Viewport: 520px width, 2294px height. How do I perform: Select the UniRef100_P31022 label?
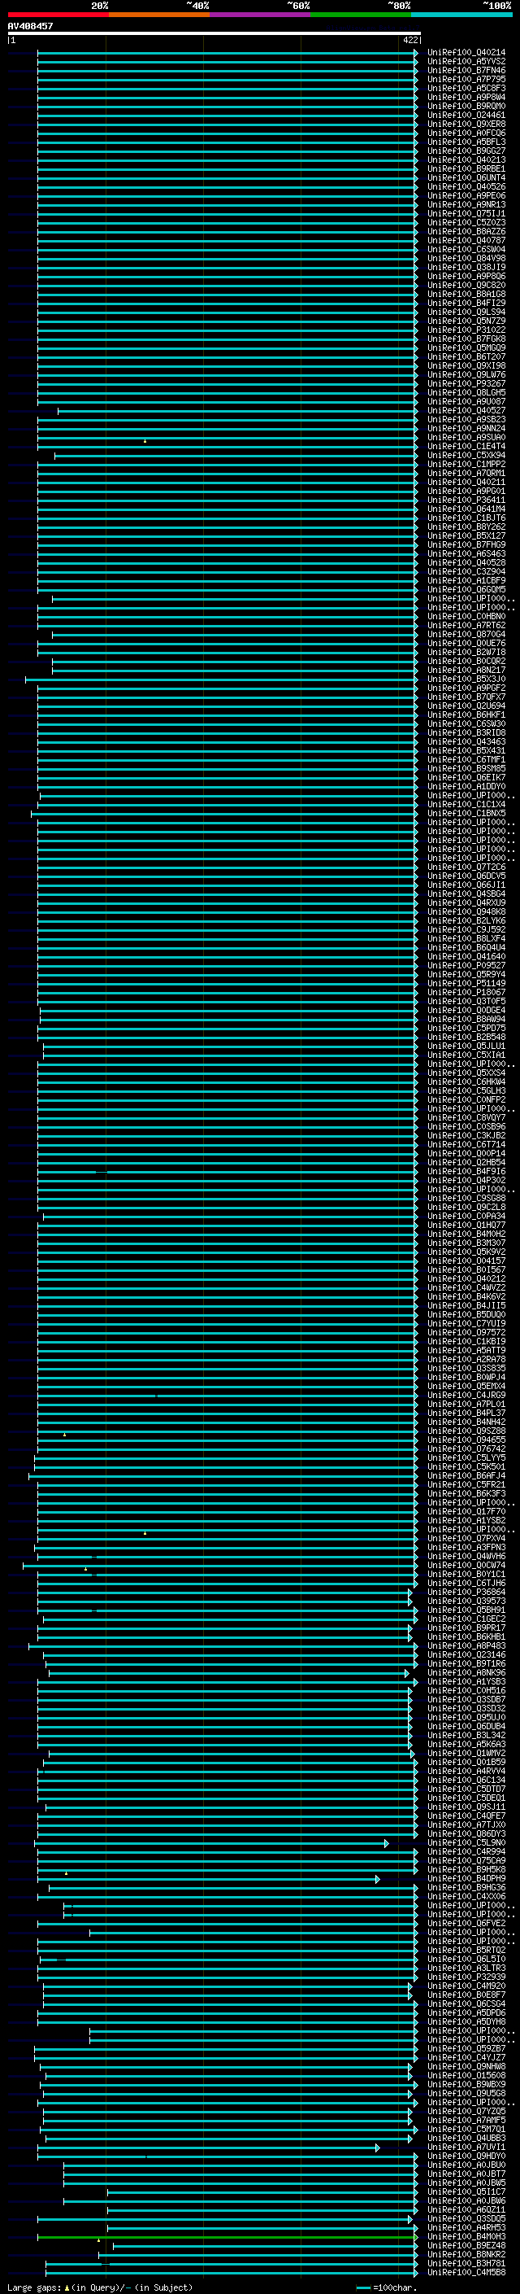click(x=466, y=330)
